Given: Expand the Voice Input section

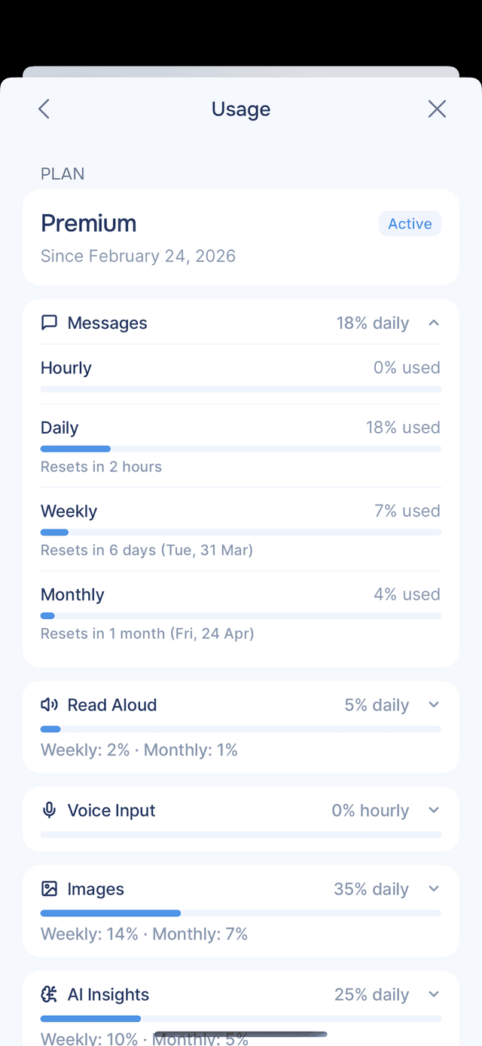Looking at the screenshot, I should tap(433, 810).
